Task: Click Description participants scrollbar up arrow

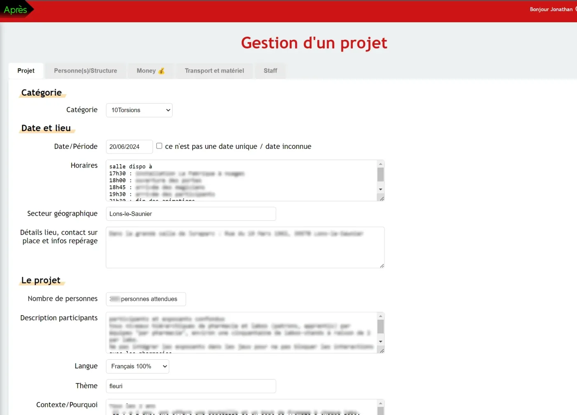Action: (x=381, y=316)
